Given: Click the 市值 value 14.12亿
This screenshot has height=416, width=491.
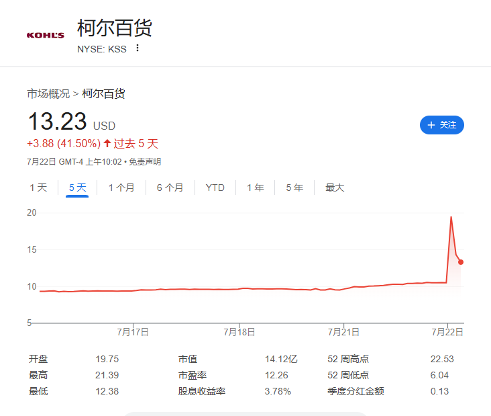Looking at the screenshot, I should 281,359.
